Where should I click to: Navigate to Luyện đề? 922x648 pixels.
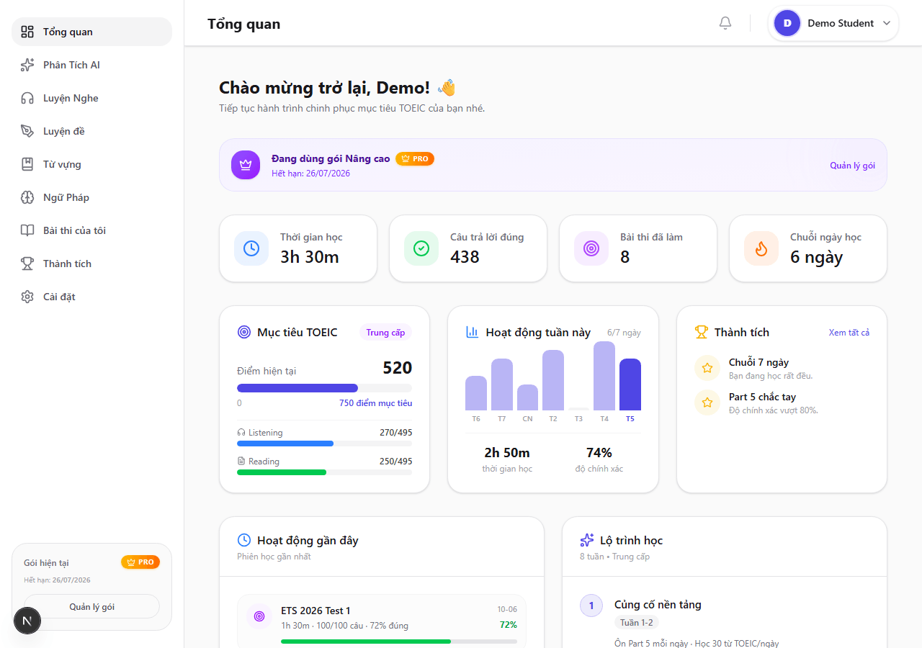91,131
